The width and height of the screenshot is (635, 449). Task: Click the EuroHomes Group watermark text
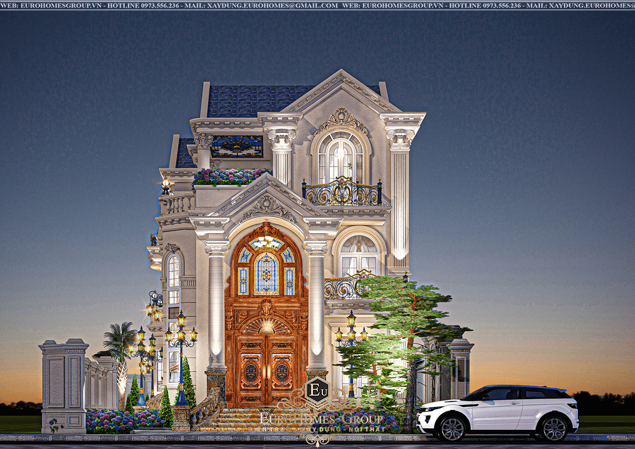tap(322, 419)
